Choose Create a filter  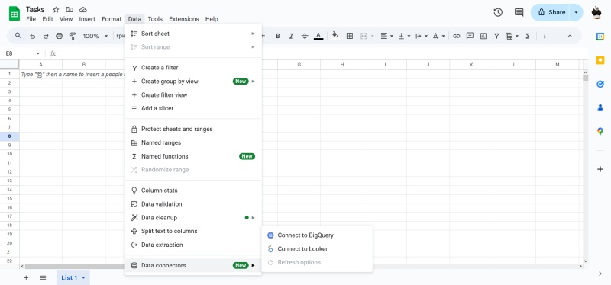(193, 68)
